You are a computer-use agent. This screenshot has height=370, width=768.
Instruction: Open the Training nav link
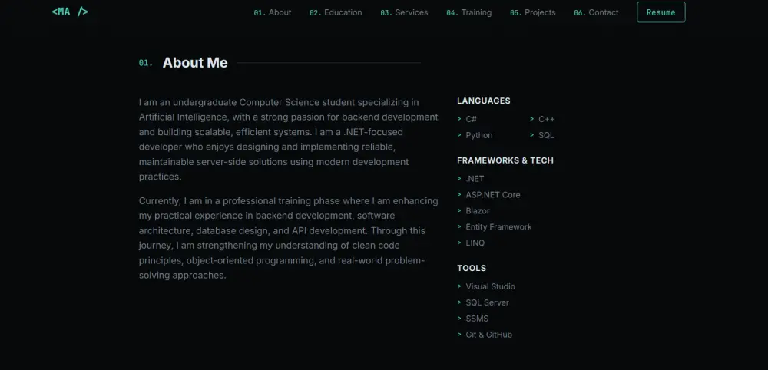tap(468, 13)
